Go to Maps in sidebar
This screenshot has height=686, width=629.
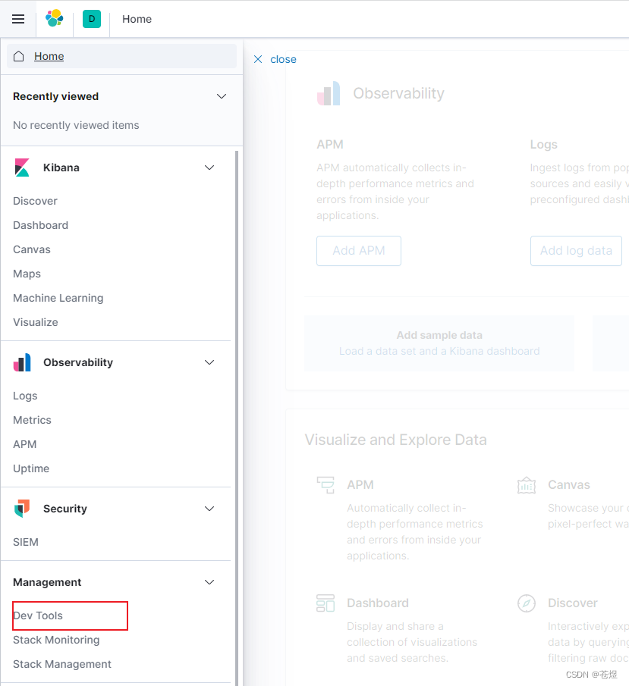click(x=27, y=274)
